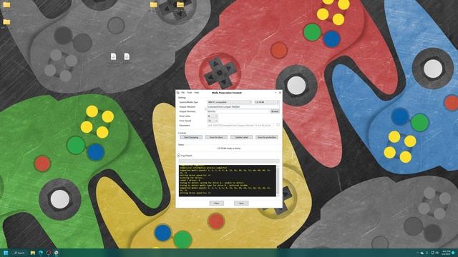
Task: Open File Explorer from taskbar
Action: point(33,253)
